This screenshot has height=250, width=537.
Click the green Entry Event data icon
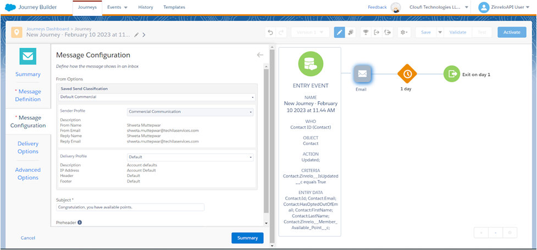point(311,64)
